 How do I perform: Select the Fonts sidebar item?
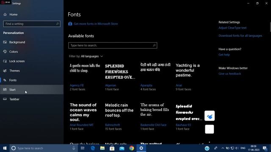coord(32,80)
